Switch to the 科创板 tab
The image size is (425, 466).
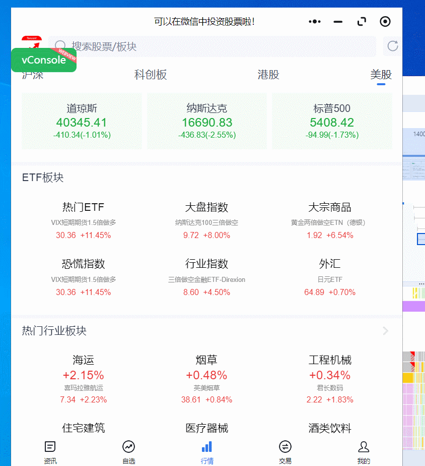[151, 75]
